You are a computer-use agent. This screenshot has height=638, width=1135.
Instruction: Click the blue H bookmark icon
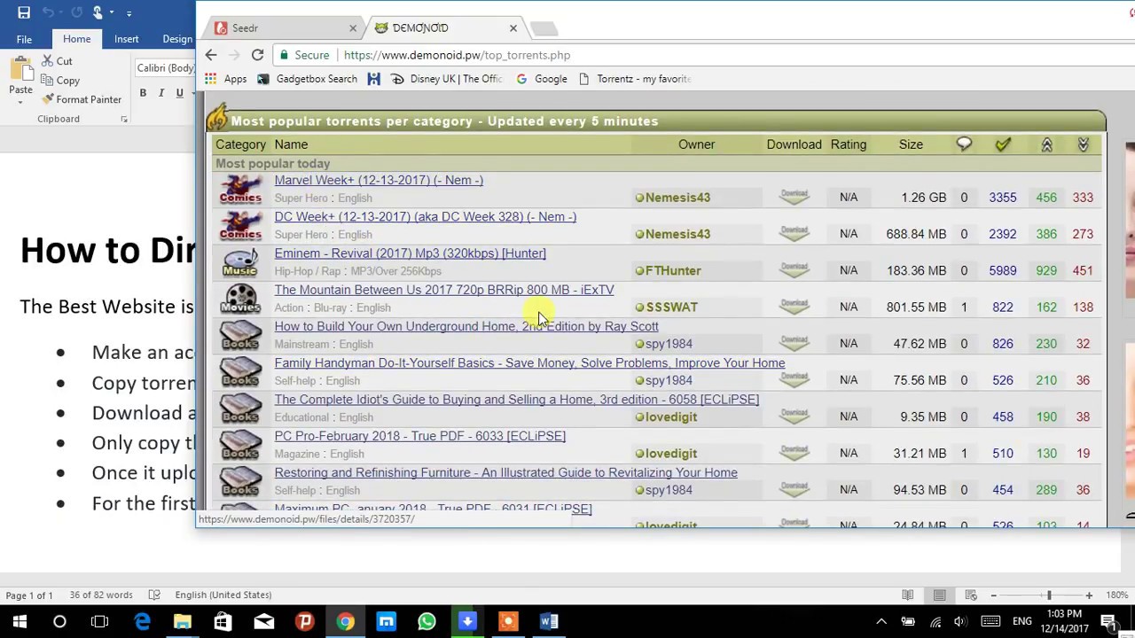[373, 79]
